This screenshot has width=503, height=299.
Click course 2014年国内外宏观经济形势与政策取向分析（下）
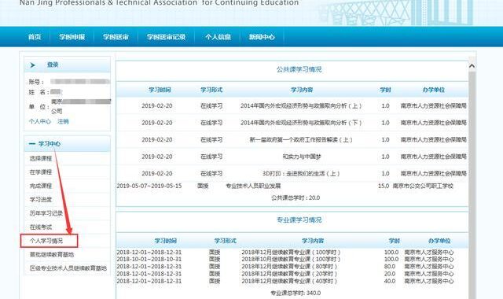301,123
